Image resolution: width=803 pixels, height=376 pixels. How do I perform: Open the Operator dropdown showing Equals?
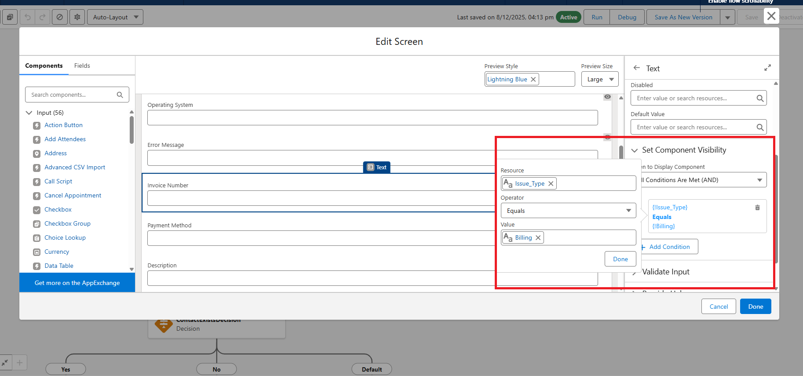pyautogui.click(x=568, y=211)
